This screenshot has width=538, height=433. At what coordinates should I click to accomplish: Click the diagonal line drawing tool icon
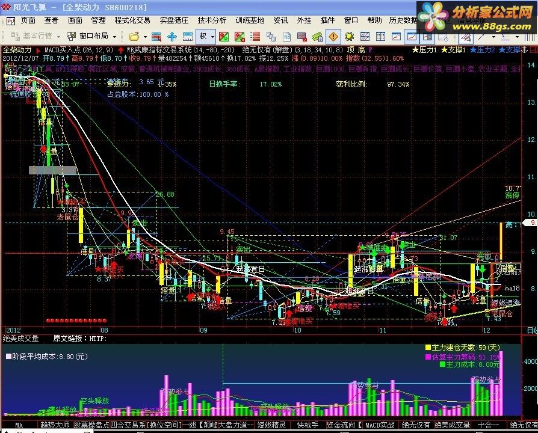pos(481,37)
